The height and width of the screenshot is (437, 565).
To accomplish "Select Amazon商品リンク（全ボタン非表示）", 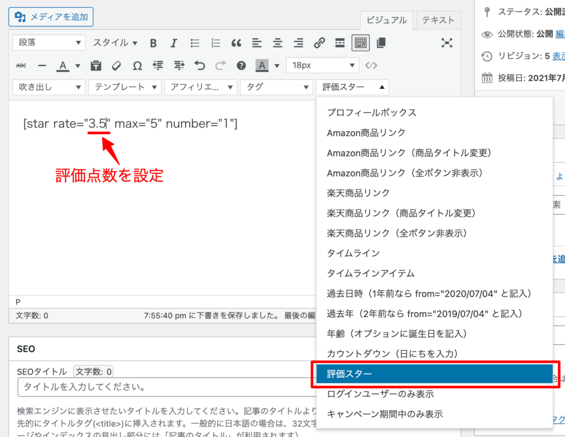I will click(x=435, y=173).
